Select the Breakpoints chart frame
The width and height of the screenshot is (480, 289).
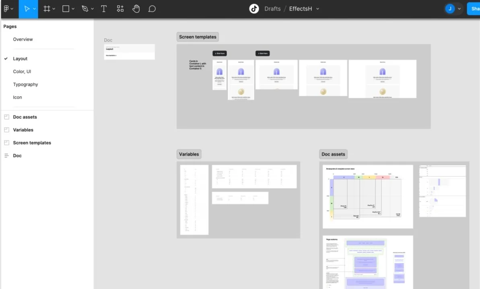pos(368,196)
